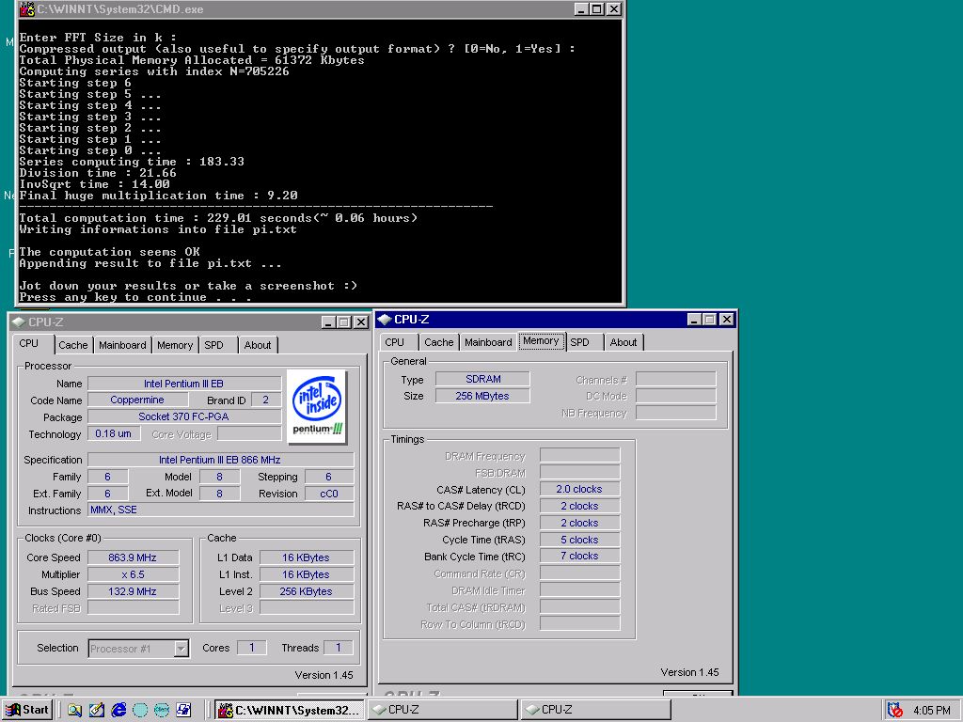The image size is (963, 722).
Task: Click the security shield tray icon
Action: click(x=896, y=711)
